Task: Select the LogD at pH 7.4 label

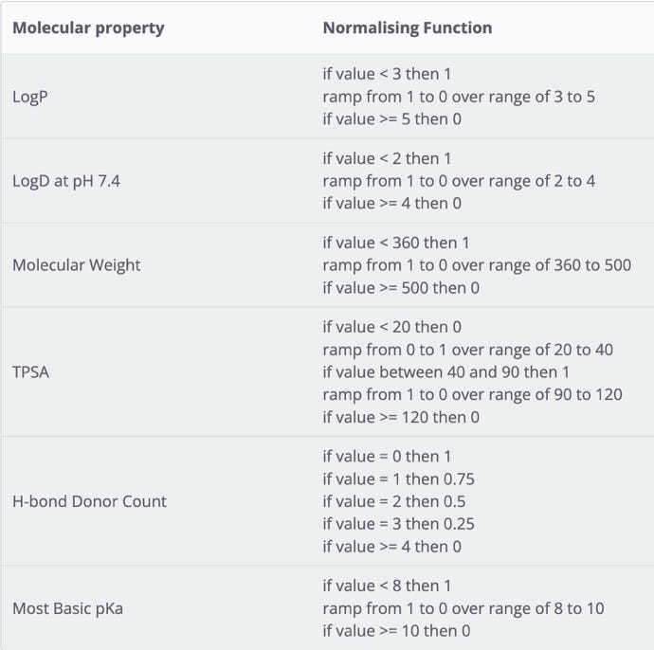Action: 66,181
